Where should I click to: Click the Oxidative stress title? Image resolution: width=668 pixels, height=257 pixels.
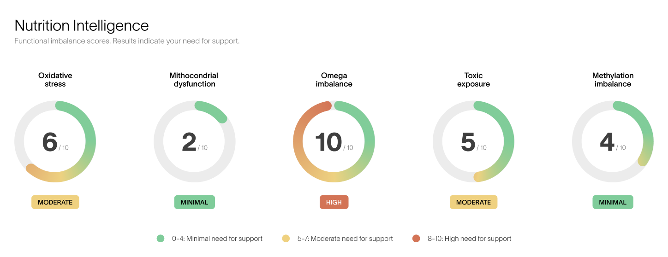pos(55,80)
